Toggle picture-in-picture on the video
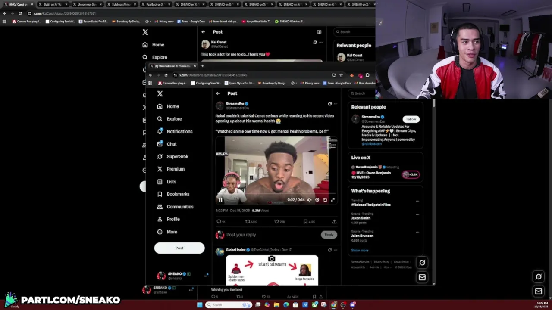 325,200
